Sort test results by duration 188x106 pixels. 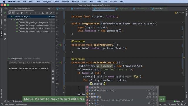[22, 13]
